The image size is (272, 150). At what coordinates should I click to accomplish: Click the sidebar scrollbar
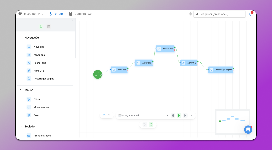click(75, 38)
